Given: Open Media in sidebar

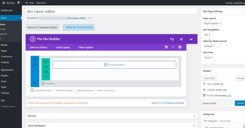Looking at the screenshot, I should point(4,45).
